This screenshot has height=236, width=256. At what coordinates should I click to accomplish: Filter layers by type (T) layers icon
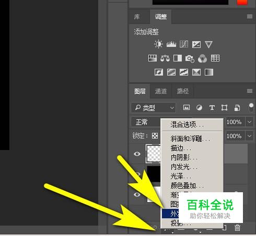click(212, 108)
